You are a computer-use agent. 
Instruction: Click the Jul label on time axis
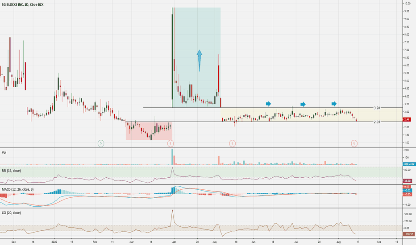click(x=296, y=242)
